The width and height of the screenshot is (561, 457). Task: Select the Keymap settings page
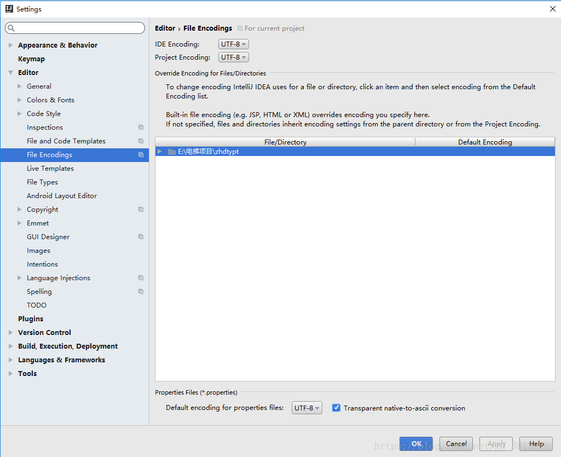(x=31, y=59)
